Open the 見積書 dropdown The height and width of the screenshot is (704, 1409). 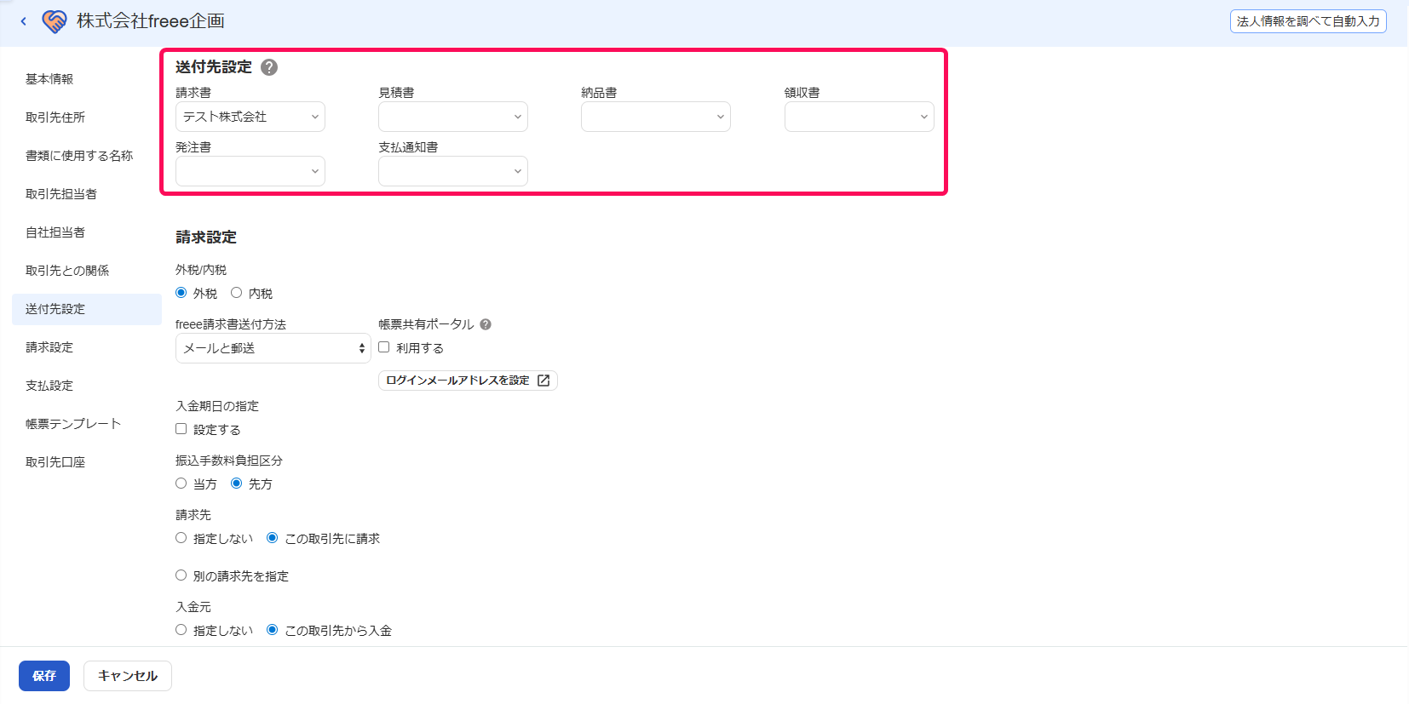(x=453, y=117)
